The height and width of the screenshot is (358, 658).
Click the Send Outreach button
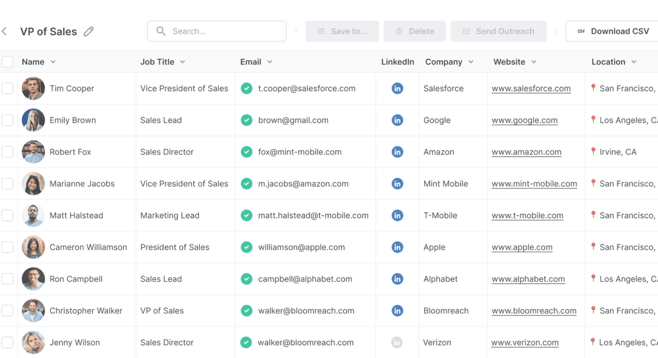(x=498, y=31)
